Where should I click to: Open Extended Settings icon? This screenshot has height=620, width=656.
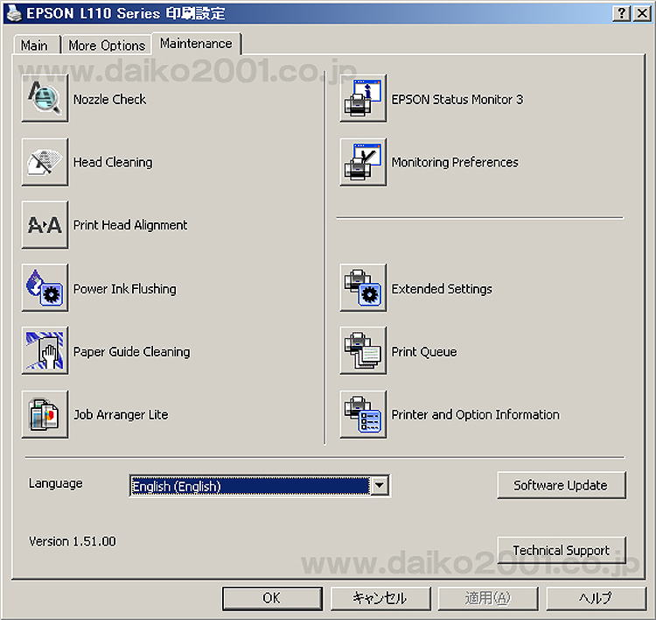click(x=363, y=288)
